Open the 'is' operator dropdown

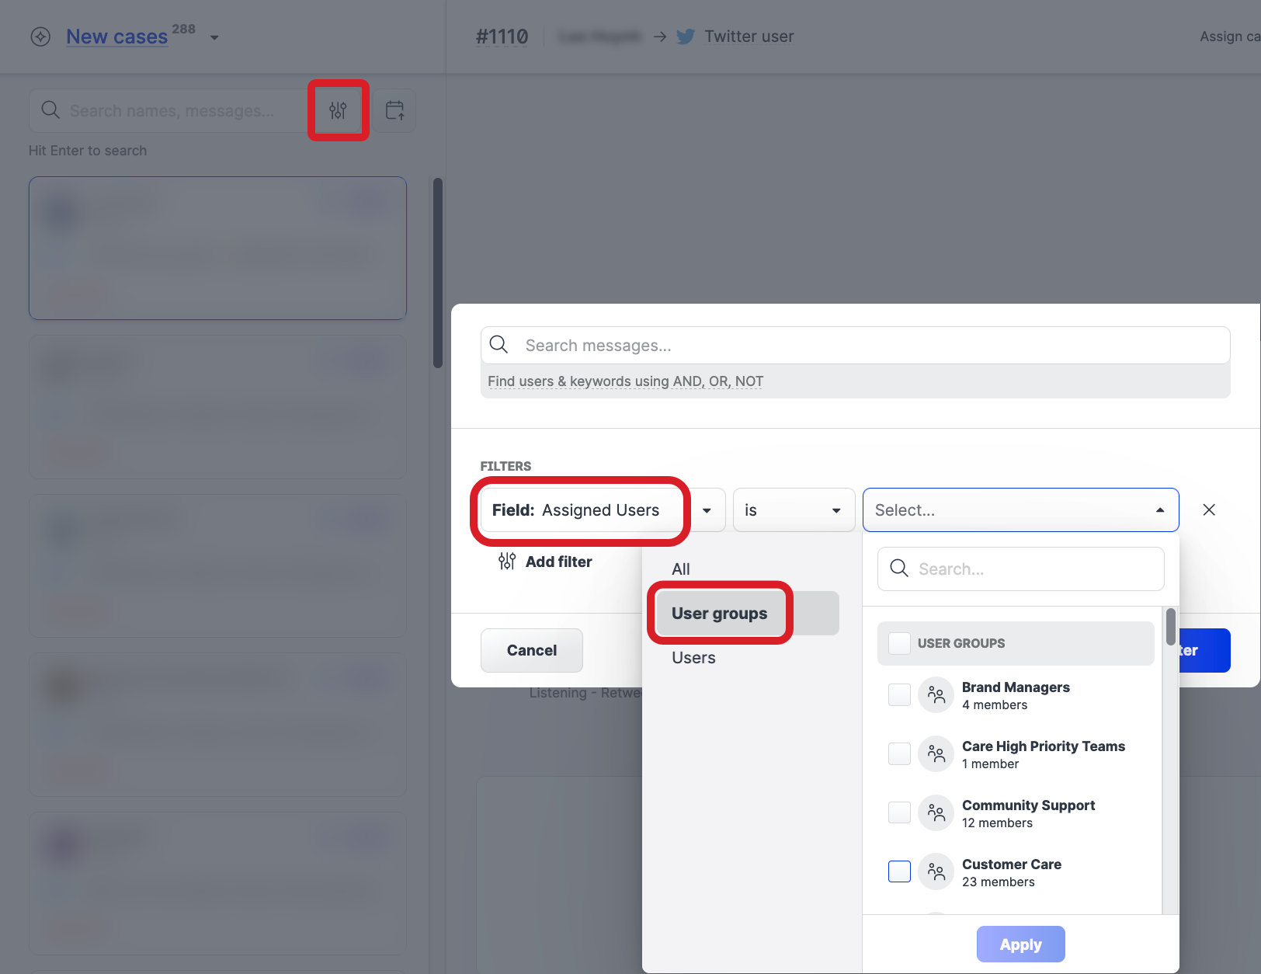[793, 510]
